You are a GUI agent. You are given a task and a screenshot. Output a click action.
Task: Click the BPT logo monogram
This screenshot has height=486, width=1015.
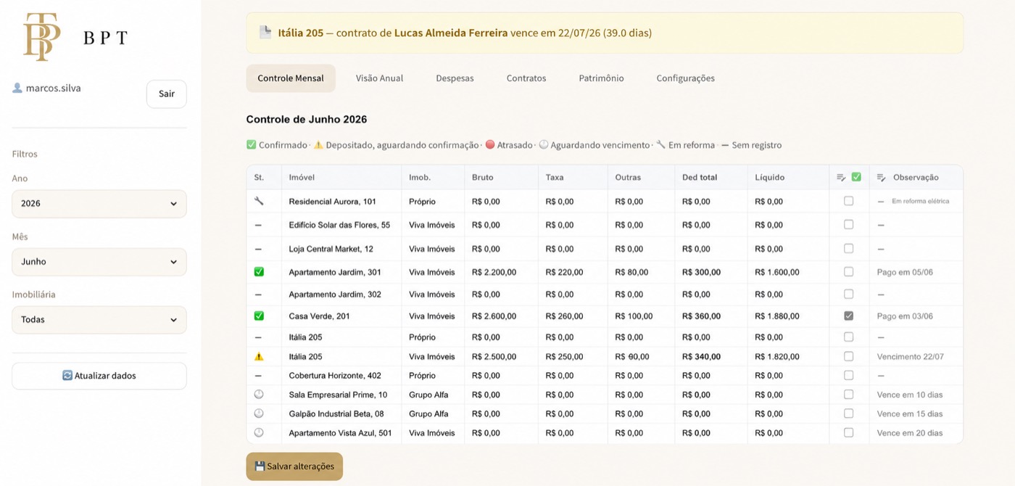coord(41,37)
